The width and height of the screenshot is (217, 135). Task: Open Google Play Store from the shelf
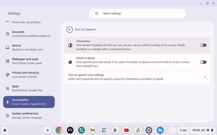click(115, 130)
